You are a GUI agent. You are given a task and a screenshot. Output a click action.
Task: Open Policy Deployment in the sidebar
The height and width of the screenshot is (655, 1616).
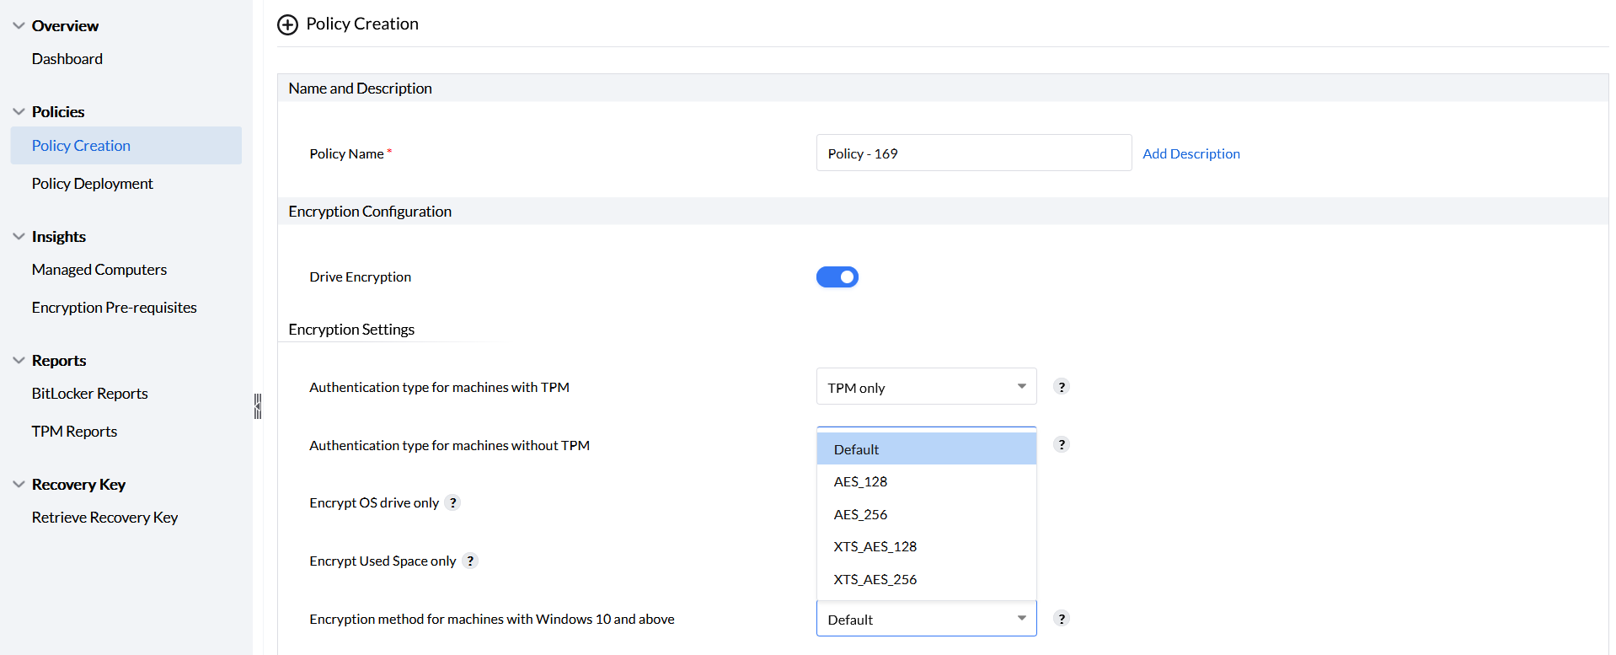(93, 184)
